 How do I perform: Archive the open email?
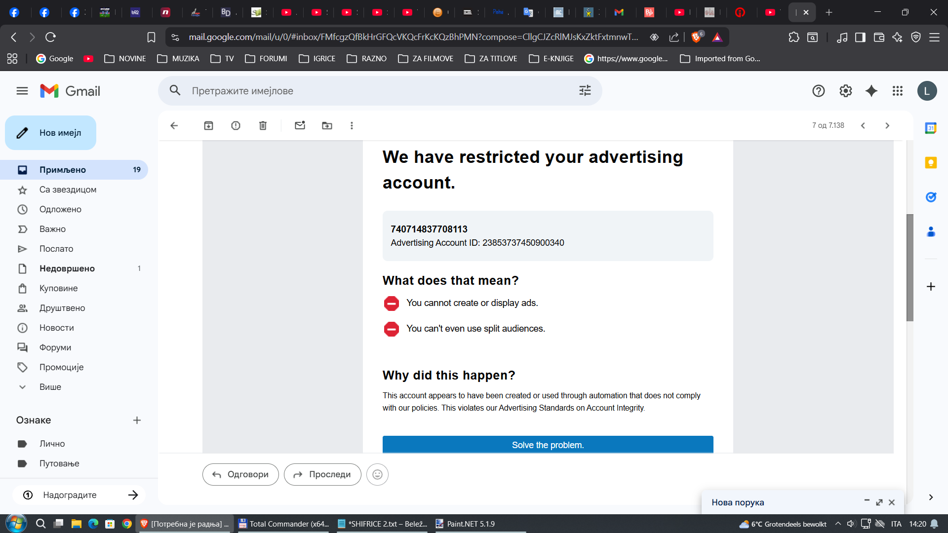click(x=208, y=125)
